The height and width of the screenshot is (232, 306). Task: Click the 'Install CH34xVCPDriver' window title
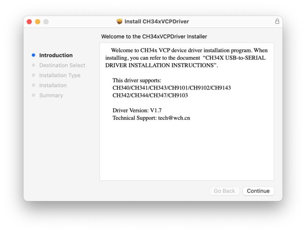(157, 22)
